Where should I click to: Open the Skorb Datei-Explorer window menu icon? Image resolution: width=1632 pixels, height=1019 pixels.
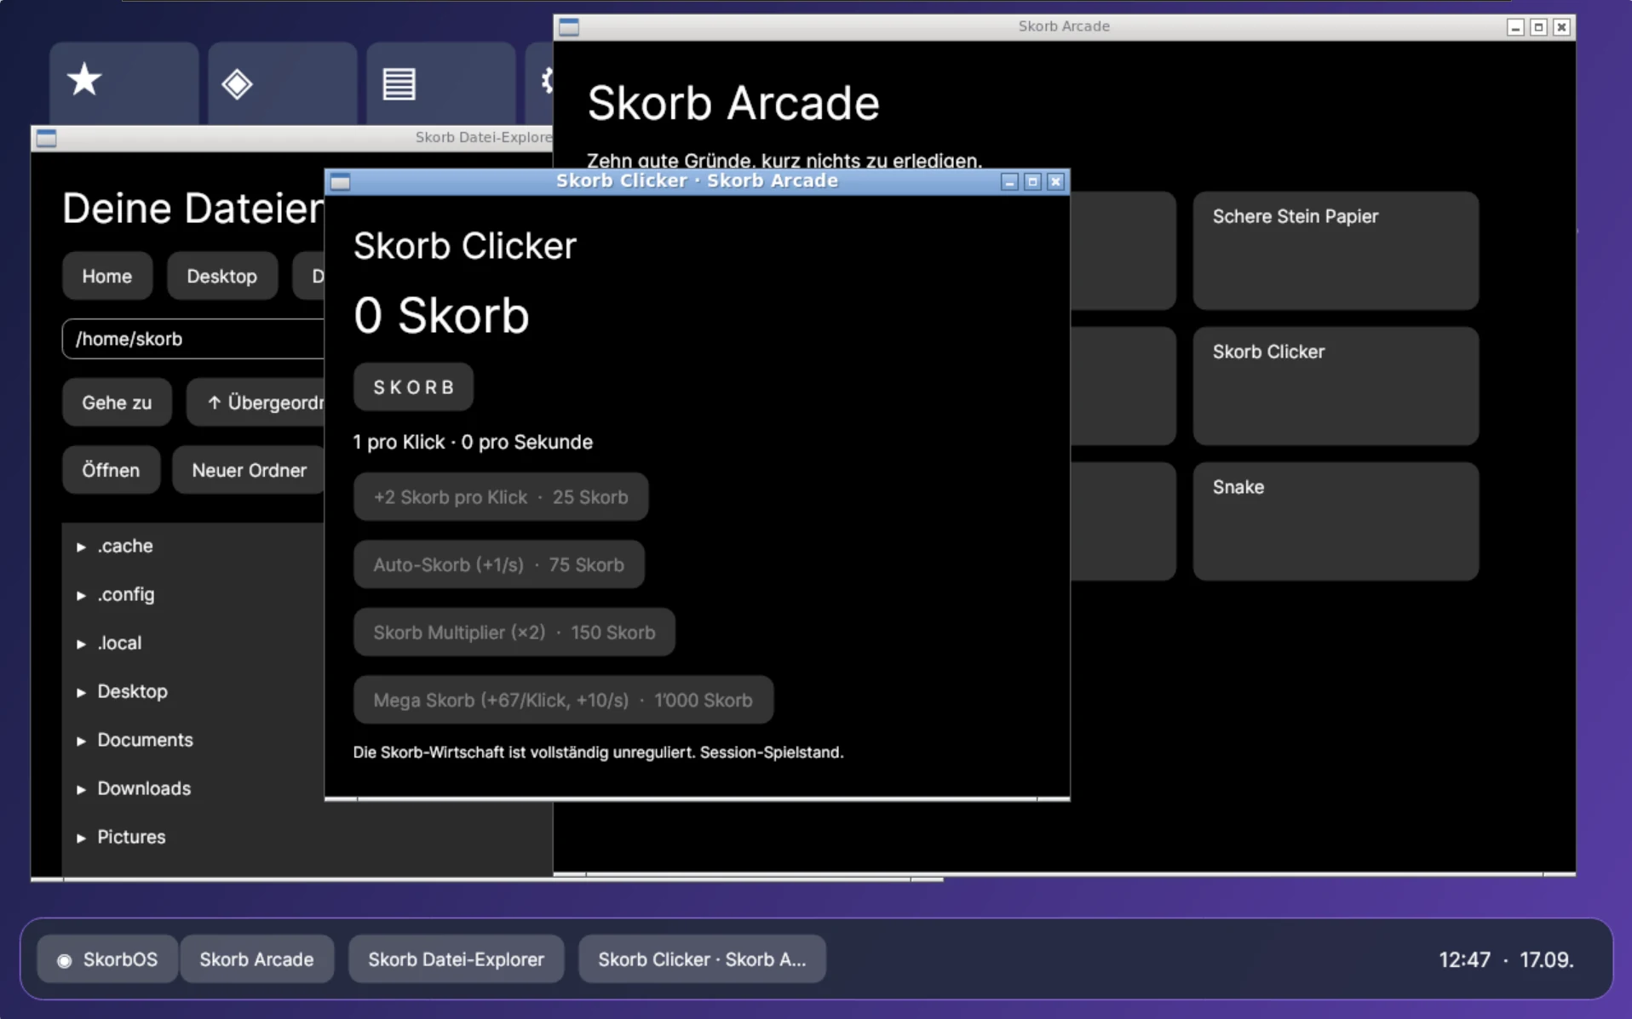pos(47,138)
